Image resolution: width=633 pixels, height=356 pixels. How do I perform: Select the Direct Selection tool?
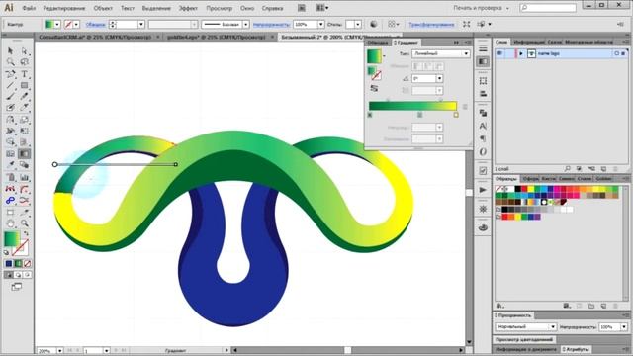[x=24, y=51]
